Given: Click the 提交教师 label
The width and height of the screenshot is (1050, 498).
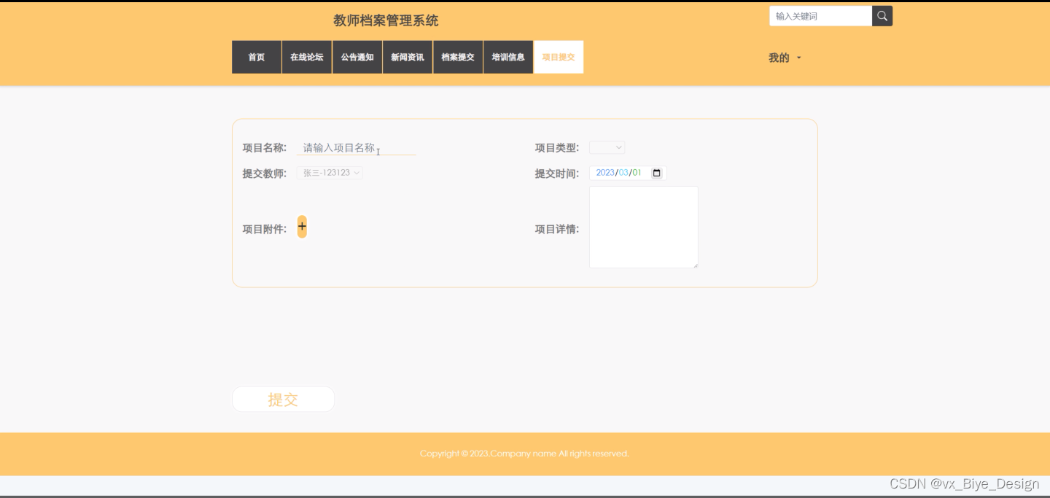Looking at the screenshot, I should pos(265,174).
